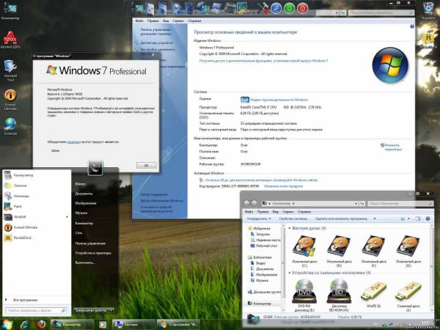Show the toolbar overflow chevron in Computer window
Viewport: 440px width, 330px height.
[375, 219]
